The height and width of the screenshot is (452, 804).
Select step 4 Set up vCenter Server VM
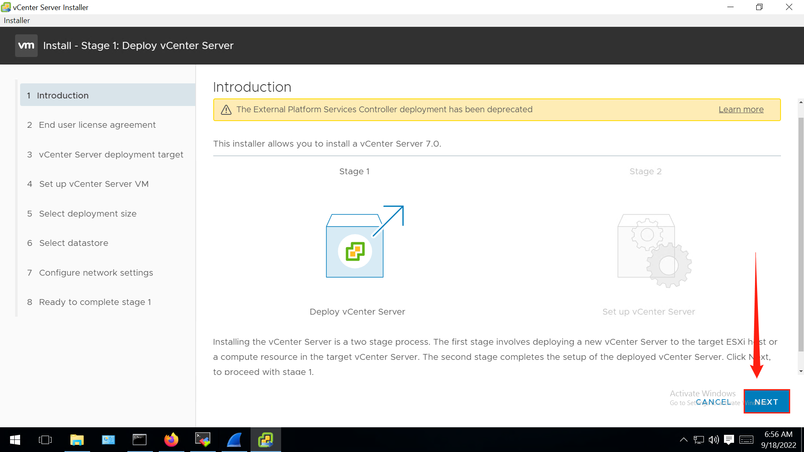pos(108,184)
